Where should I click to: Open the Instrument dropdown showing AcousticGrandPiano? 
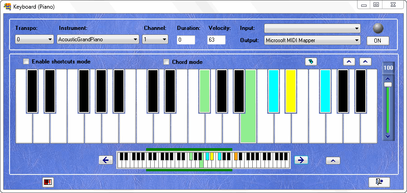coord(98,39)
